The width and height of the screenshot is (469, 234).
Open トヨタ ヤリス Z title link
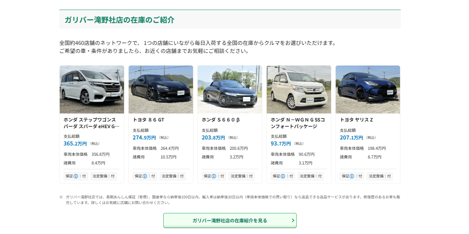tap(356, 120)
